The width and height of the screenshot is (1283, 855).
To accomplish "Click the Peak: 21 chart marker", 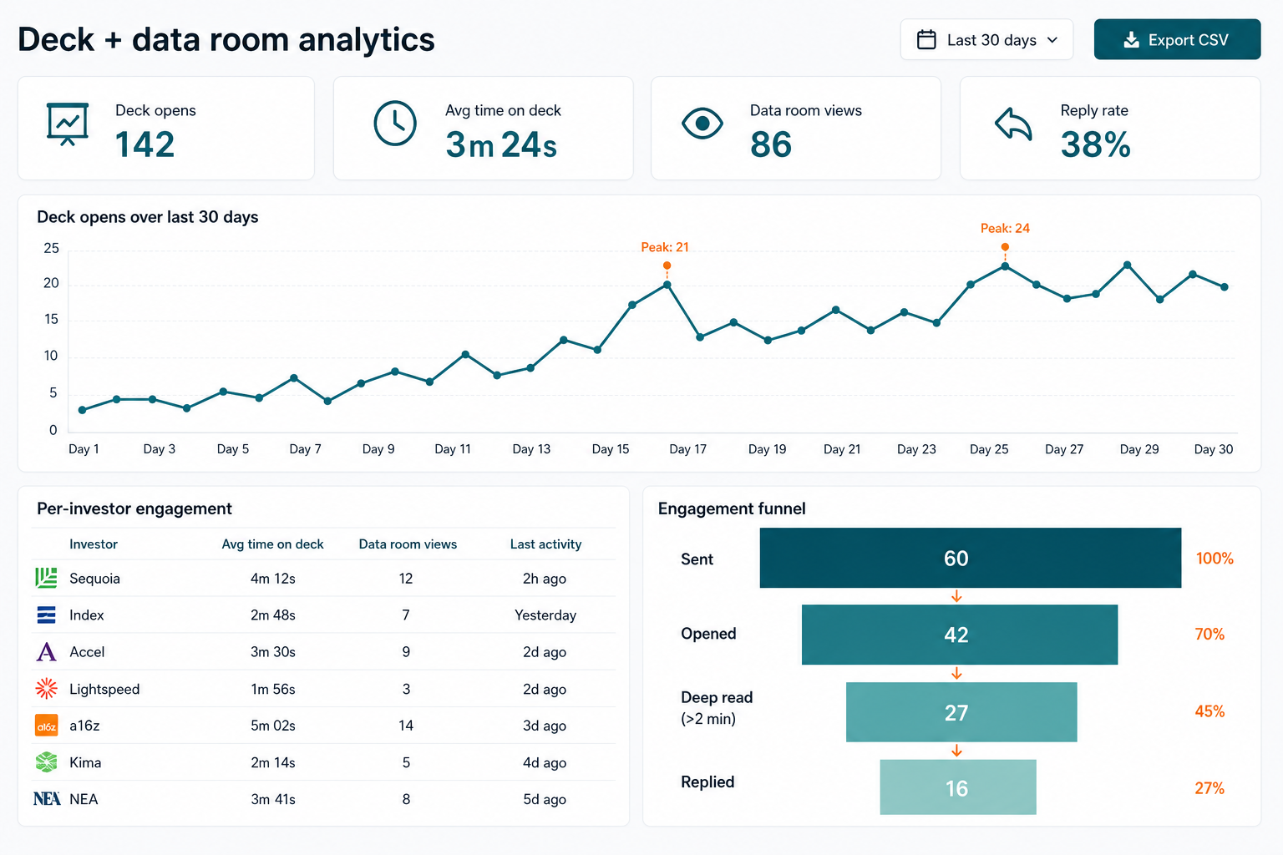I will 667,266.
